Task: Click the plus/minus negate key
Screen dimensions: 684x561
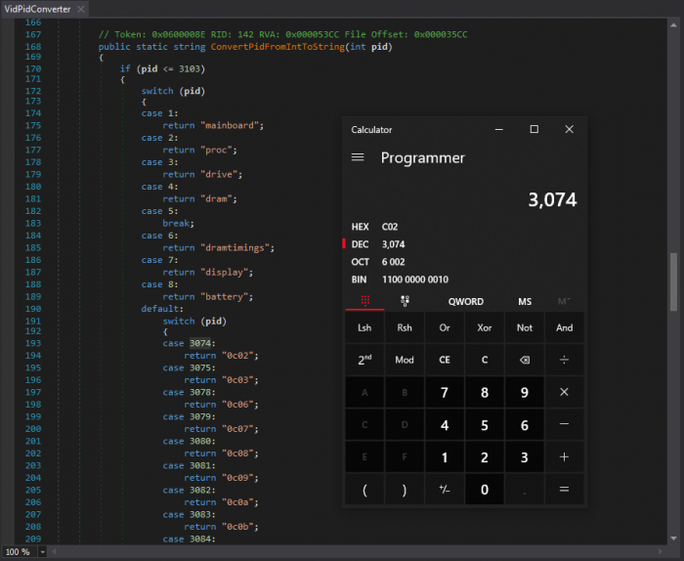Action: (445, 490)
